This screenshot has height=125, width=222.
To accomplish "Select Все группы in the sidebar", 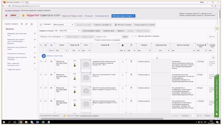I will pos(10,29).
